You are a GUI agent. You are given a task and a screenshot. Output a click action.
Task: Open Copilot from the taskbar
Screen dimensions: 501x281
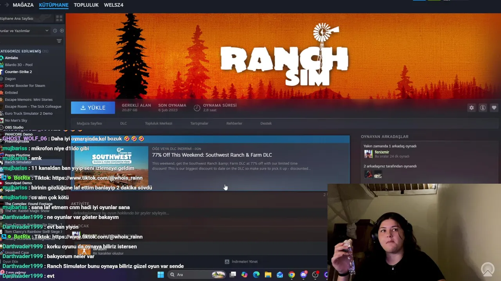pos(244,275)
